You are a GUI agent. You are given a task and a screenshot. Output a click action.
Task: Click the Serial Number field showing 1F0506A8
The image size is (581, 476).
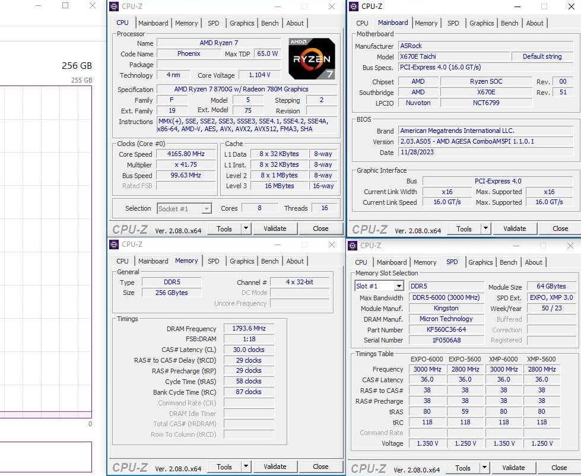tap(446, 340)
